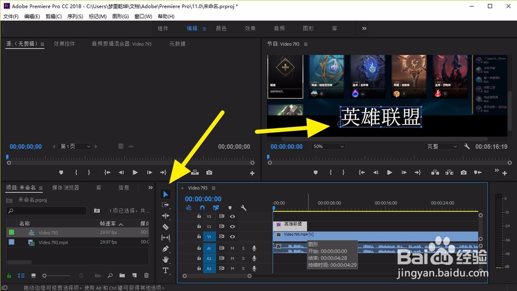Expand Project panel tabs overflow chevrons

pyautogui.click(x=150, y=188)
